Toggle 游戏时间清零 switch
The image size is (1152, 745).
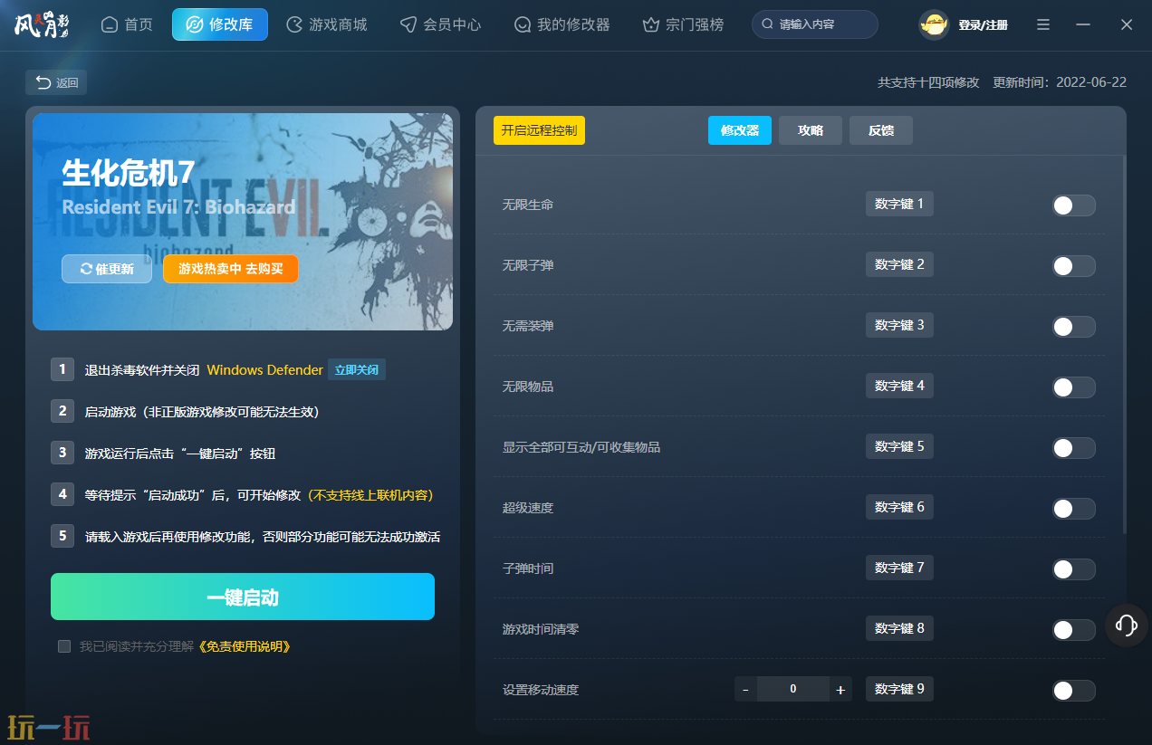click(1073, 630)
